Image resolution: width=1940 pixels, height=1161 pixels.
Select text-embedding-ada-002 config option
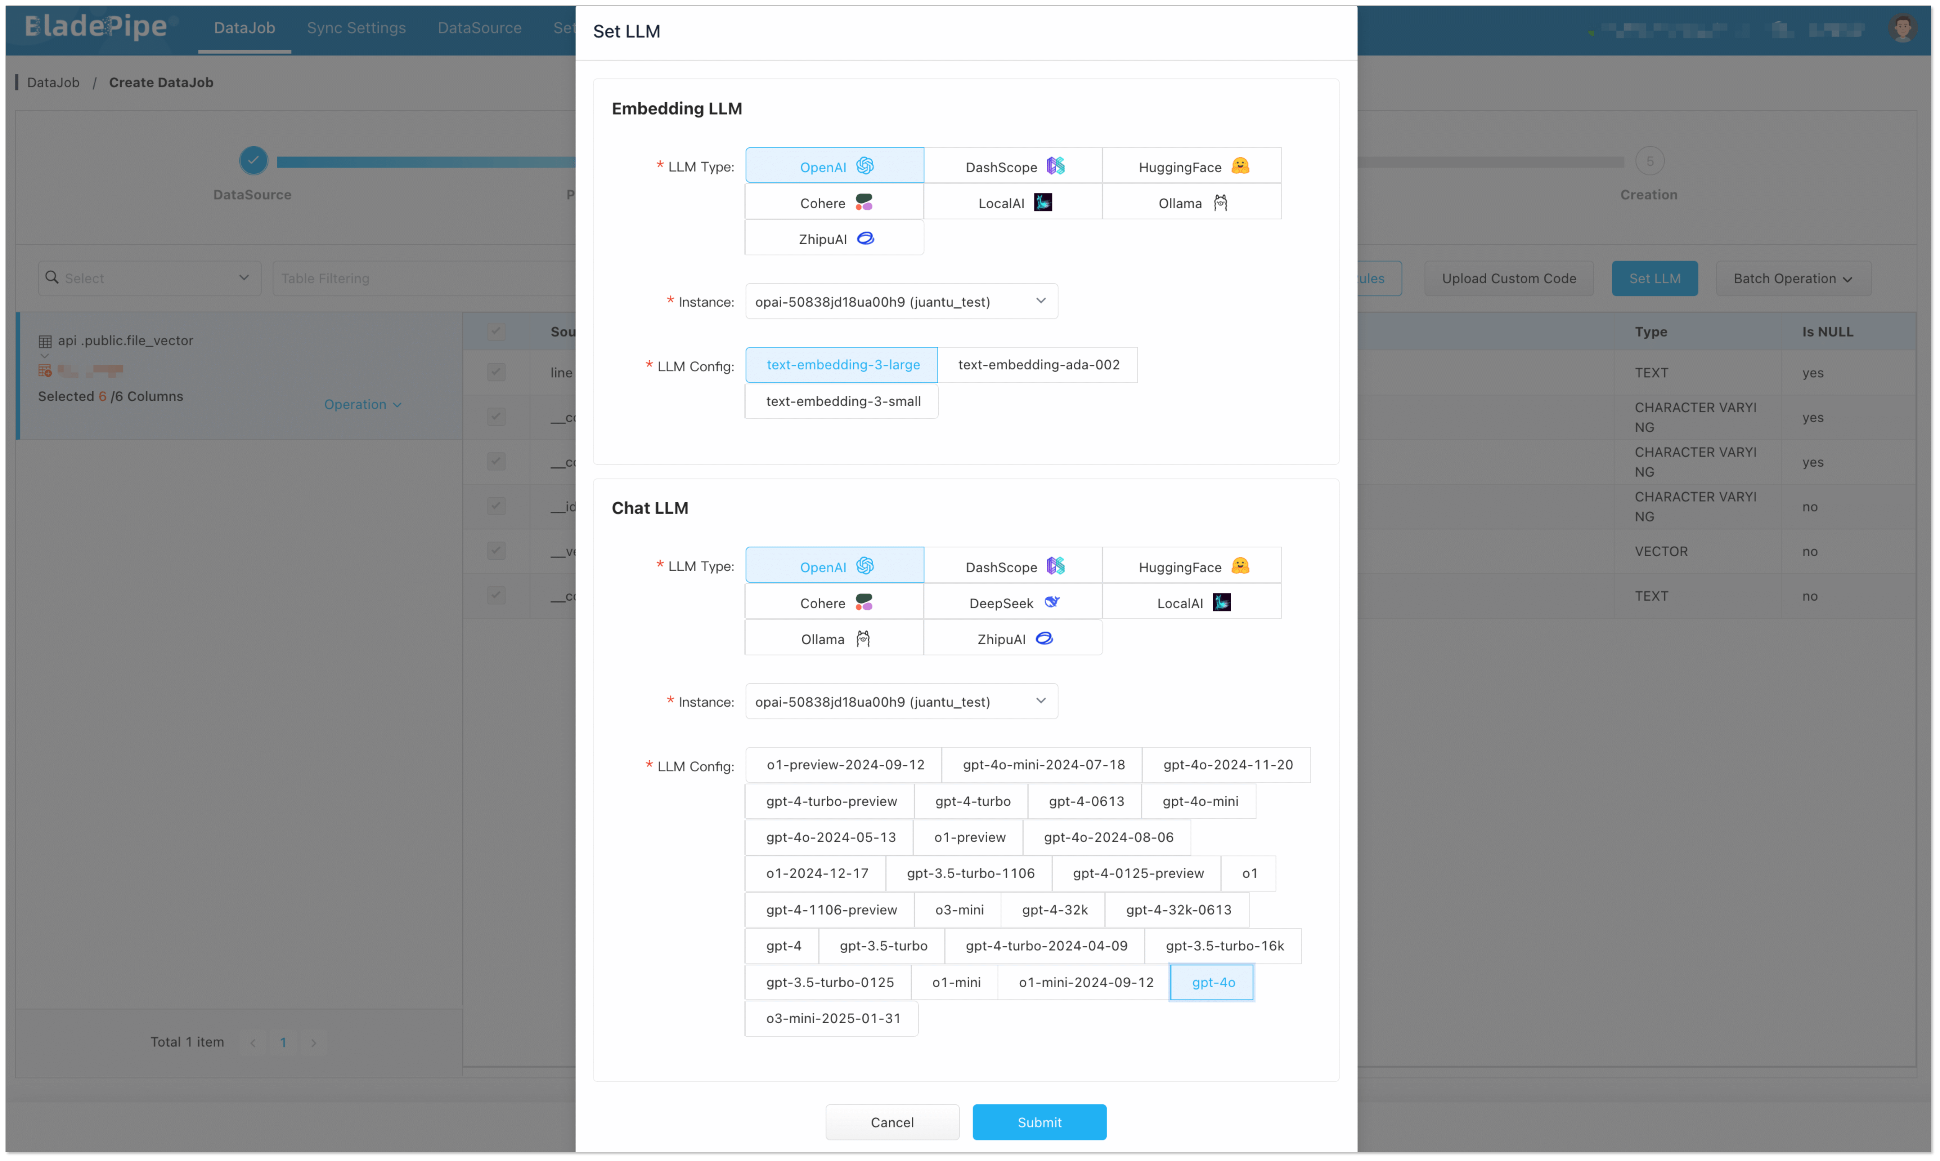pos(1038,365)
